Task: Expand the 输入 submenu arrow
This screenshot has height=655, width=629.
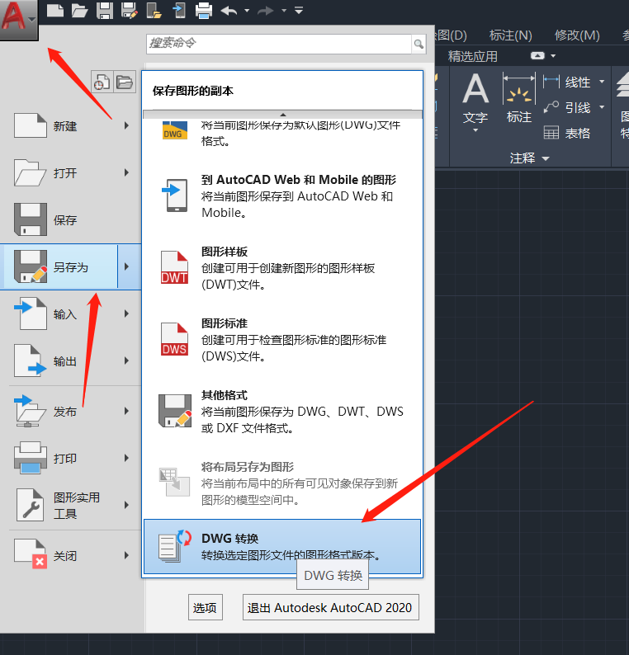Action: 126,313
